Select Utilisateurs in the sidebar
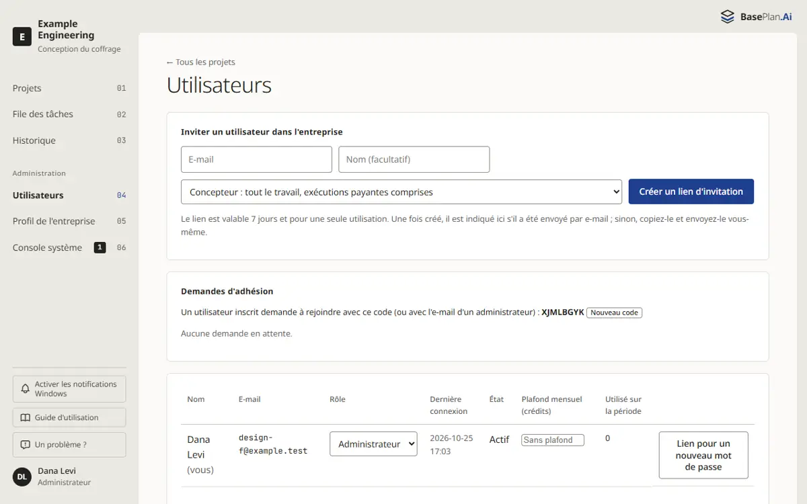Viewport: 807px width, 504px height. [69, 195]
